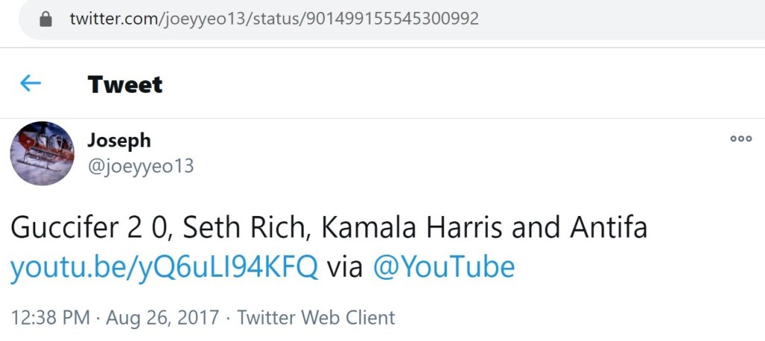Image resolution: width=765 pixels, height=341 pixels.
Task: Click the Twitter Web Client source link
Action: point(316,318)
